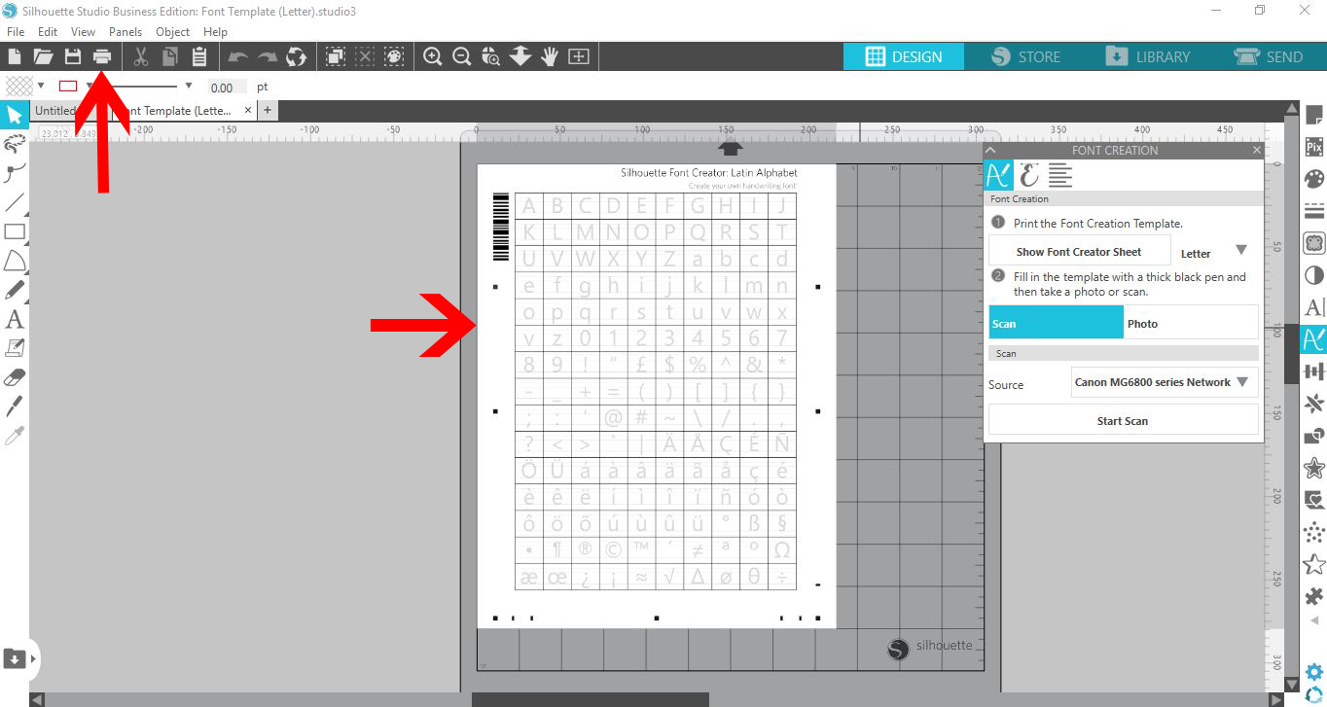
Task: Paste from clipboard using the toolbar icon
Action: tap(199, 56)
